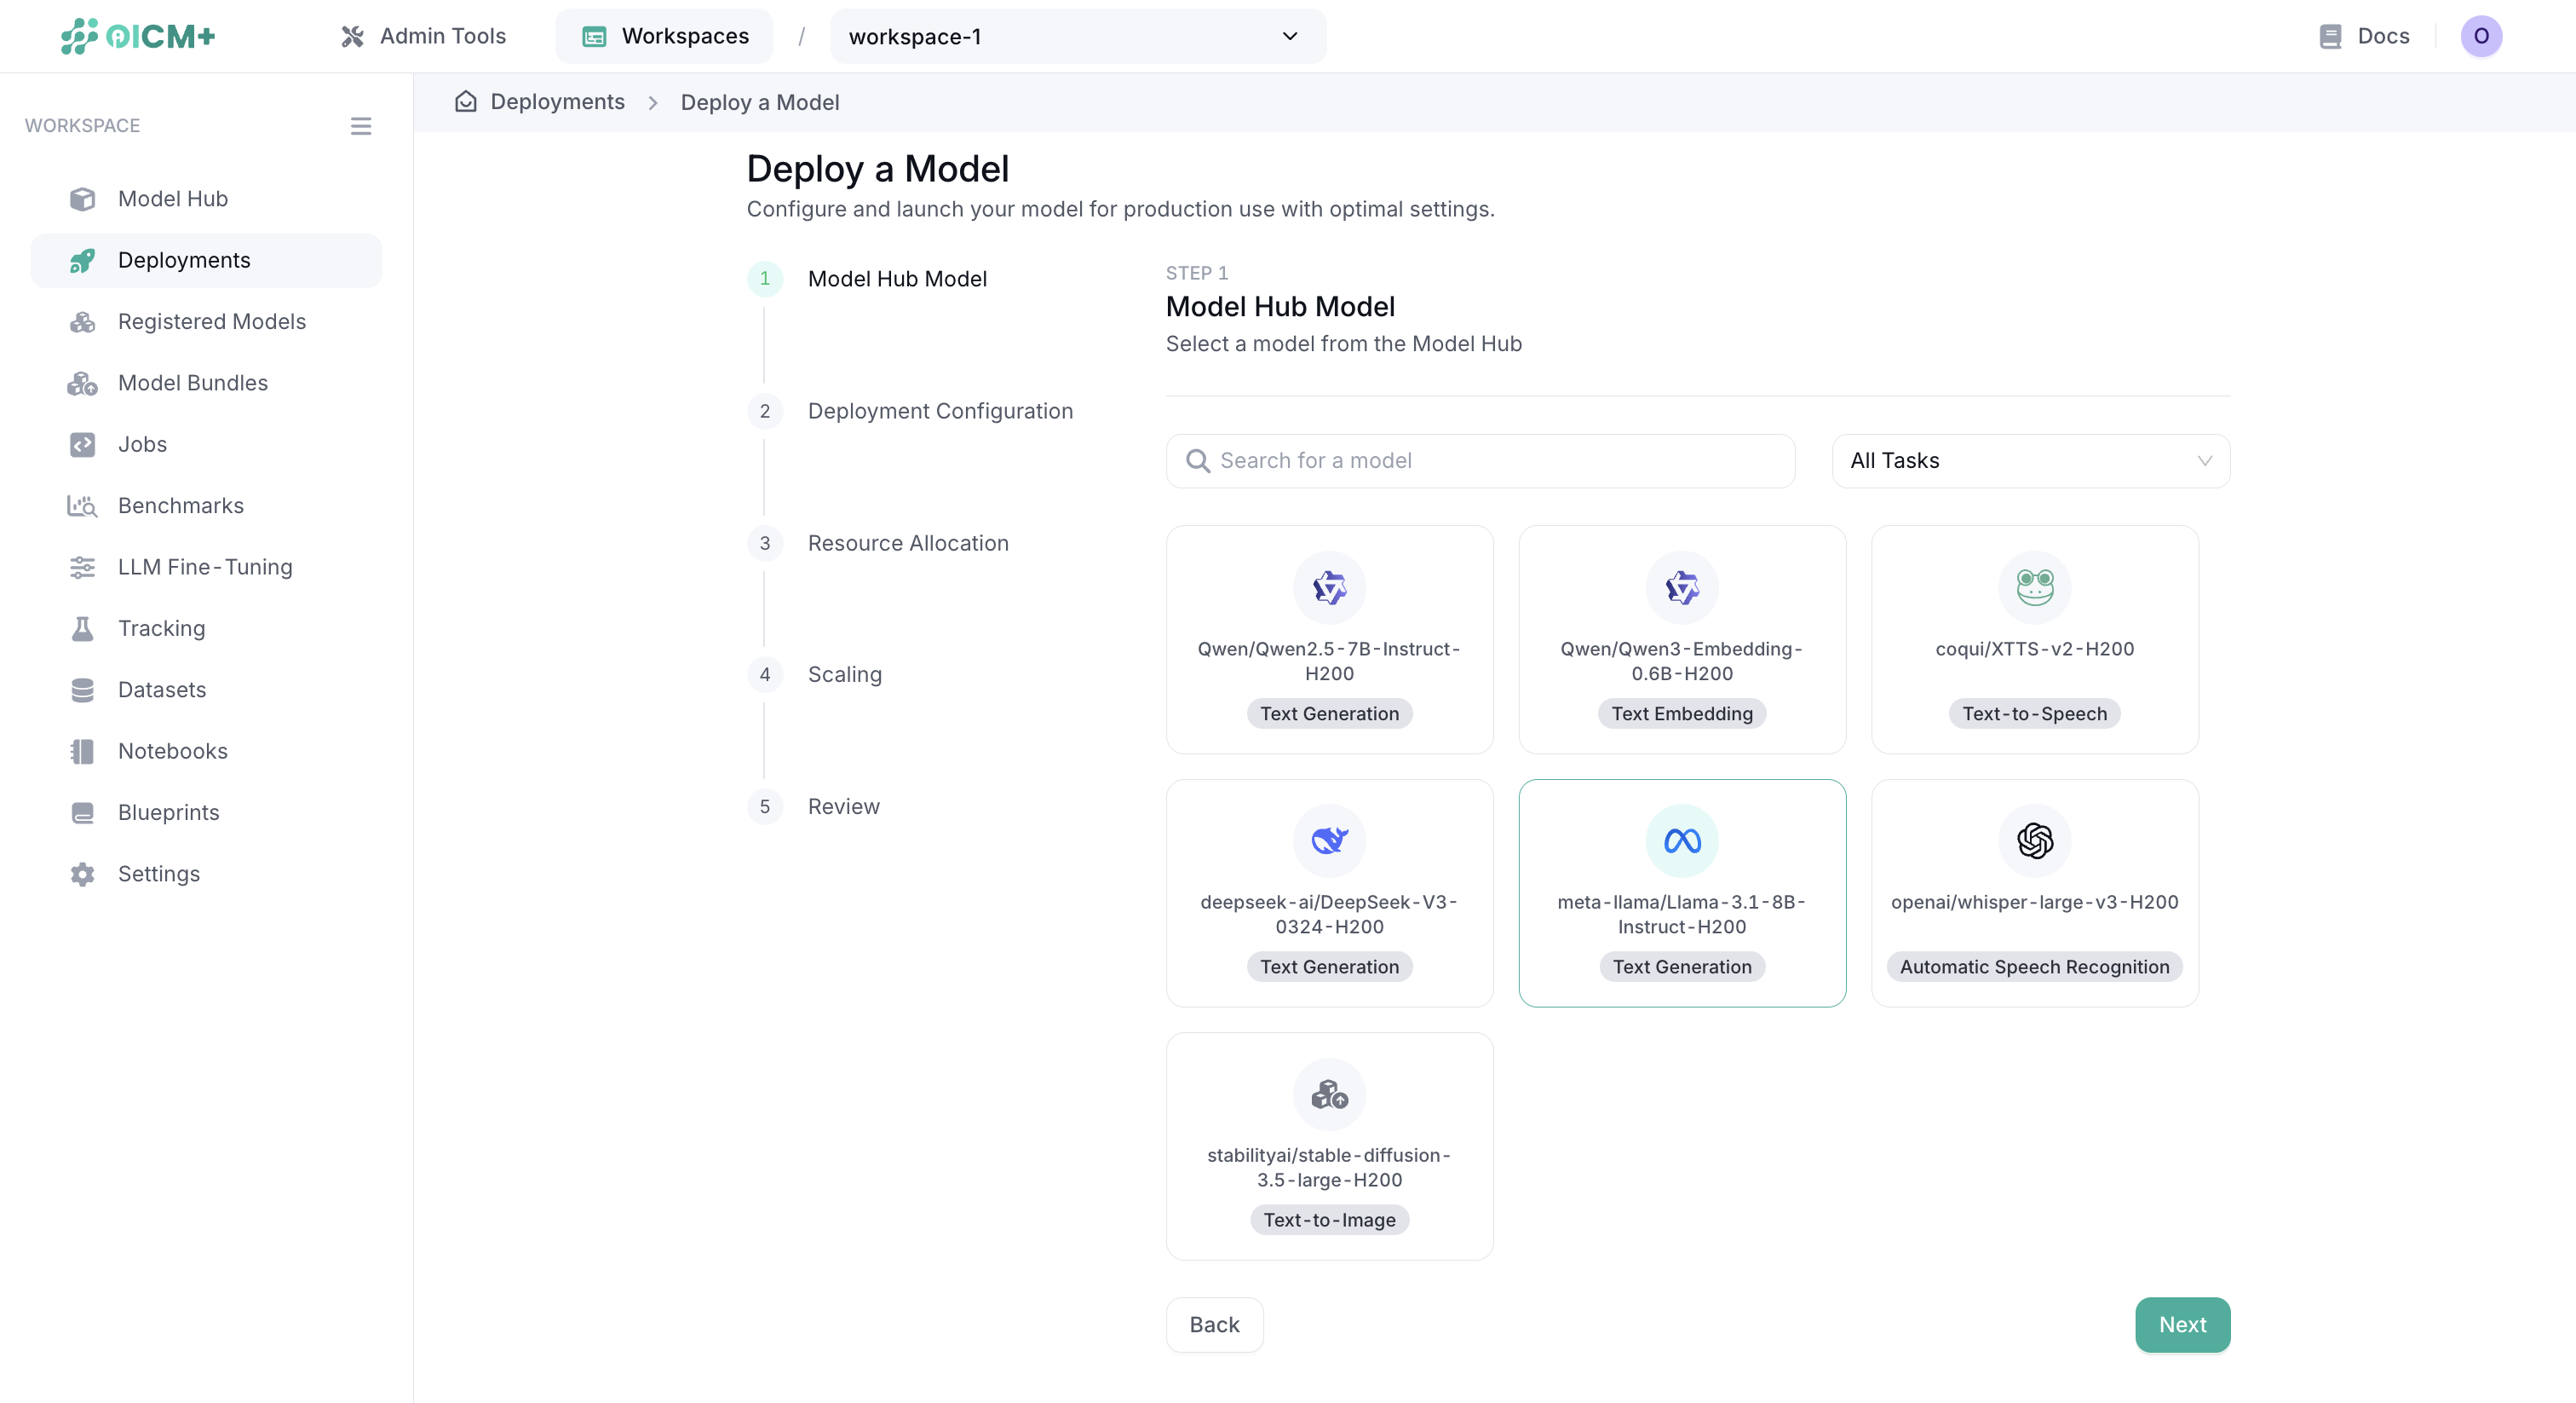Viewport: 2576px width, 1403px height.
Task: Click the Datasets database icon
Action: pos(82,690)
